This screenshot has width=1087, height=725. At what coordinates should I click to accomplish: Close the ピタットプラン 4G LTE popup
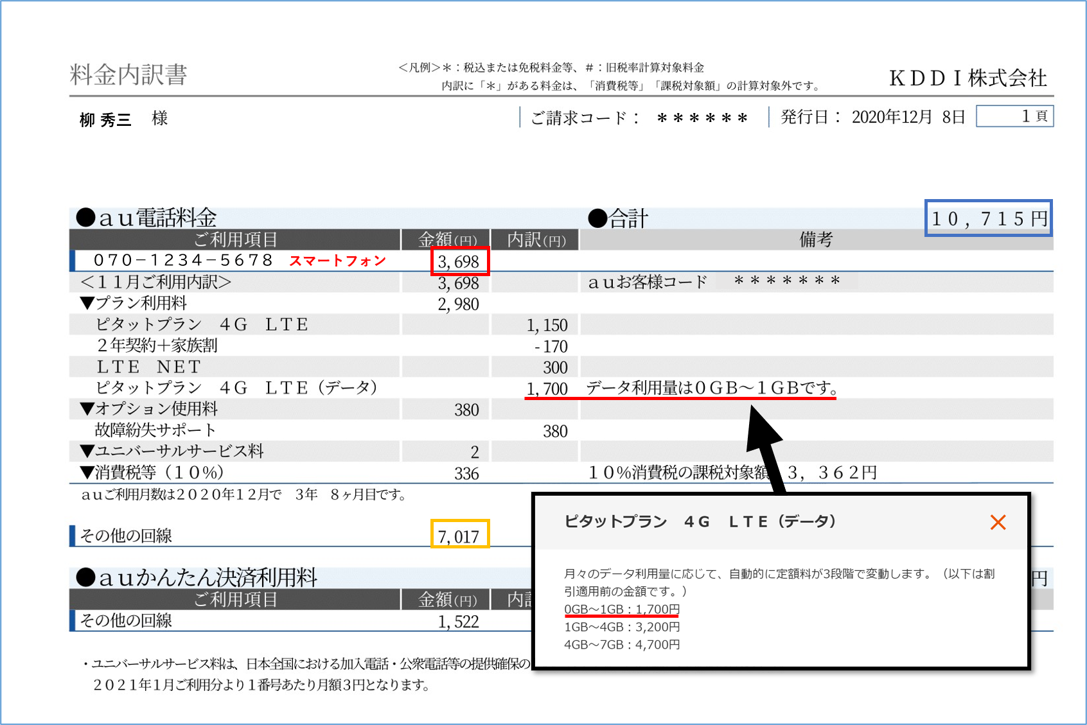[x=998, y=522]
